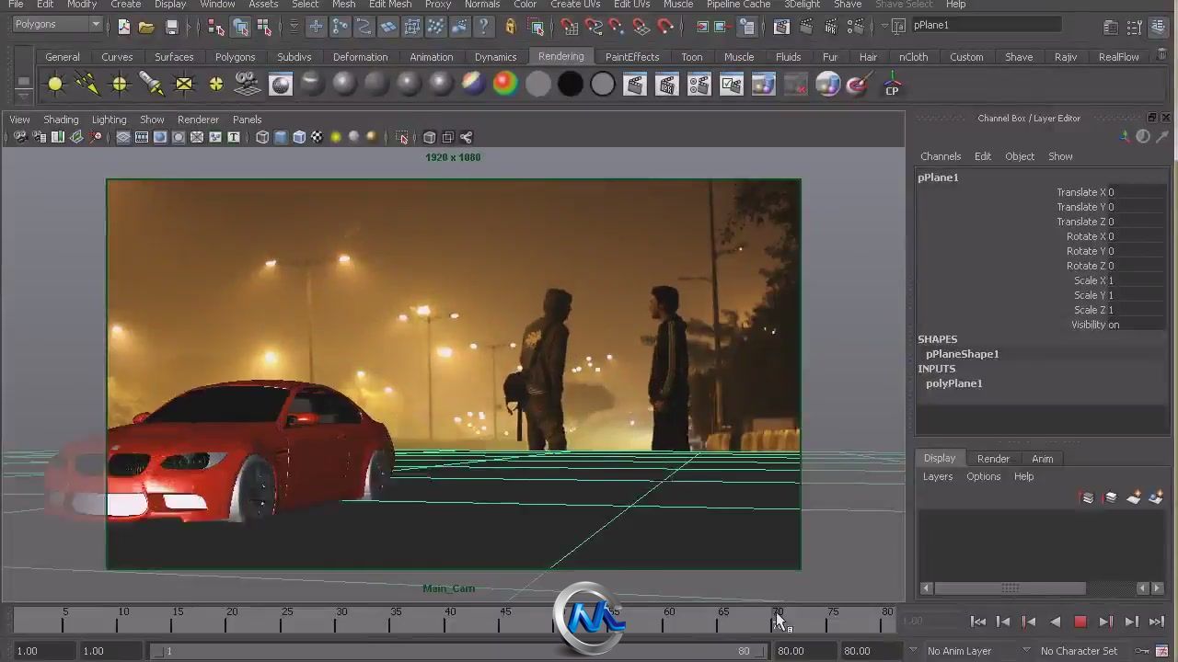Start IPR render from the shelf
This screenshot has width=1178, height=662.
click(x=666, y=85)
